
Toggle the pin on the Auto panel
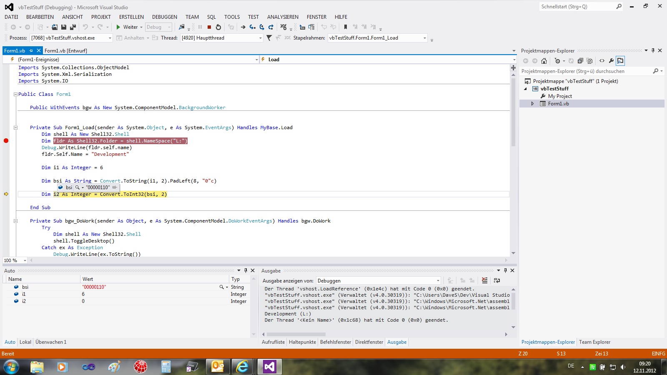click(x=246, y=270)
